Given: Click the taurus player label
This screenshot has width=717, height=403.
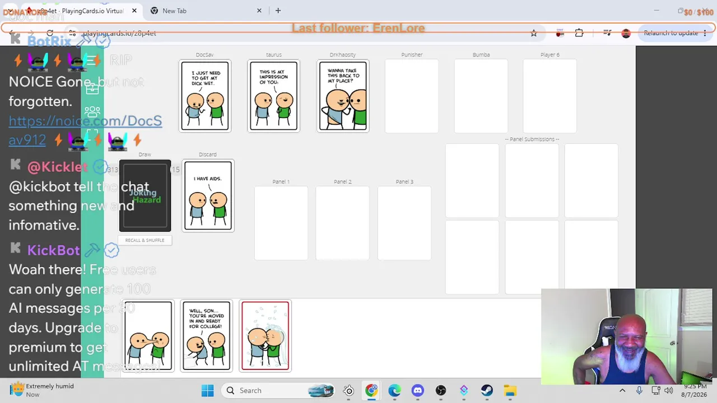Looking at the screenshot, I should pyautogui.click(x=274, y=55).
